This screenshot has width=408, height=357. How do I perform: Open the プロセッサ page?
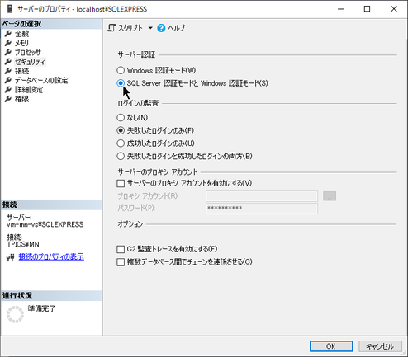tap(28, 52)
